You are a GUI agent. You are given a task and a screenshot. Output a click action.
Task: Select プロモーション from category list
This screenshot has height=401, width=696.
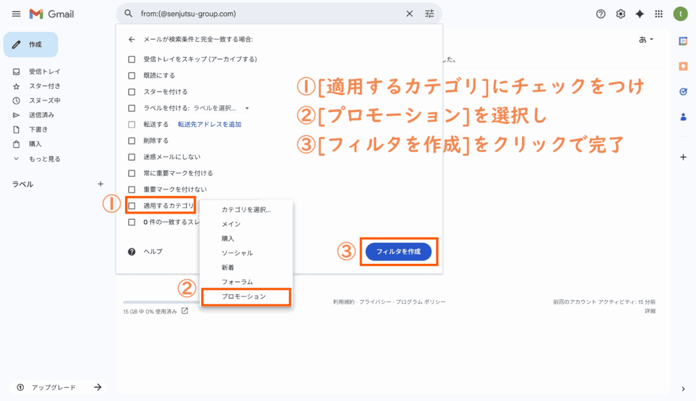[x=243, y=297]
